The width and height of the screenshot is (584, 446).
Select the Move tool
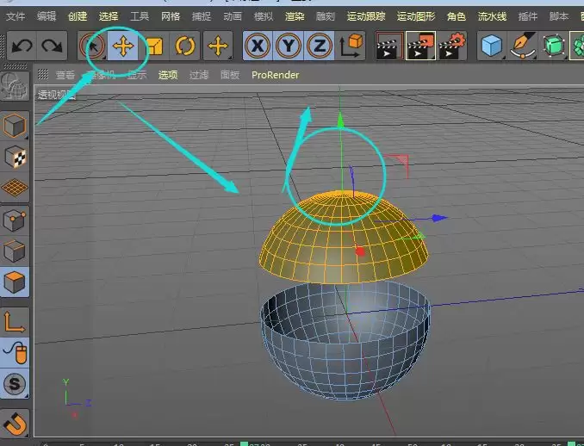pos(123,46)
